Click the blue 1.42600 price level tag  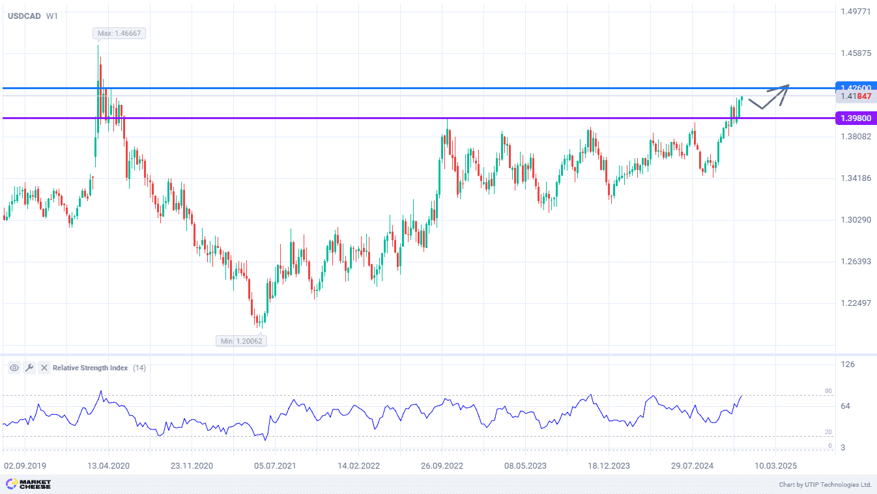855,88
